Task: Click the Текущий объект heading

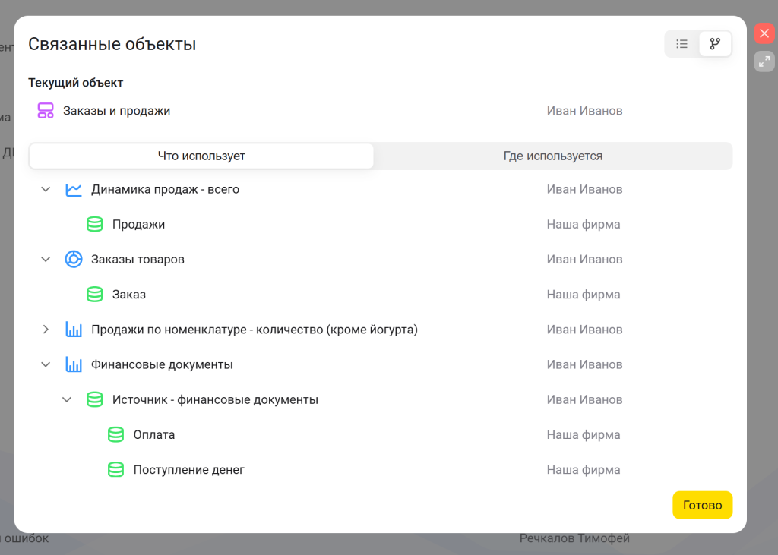Action: pyautogui.click(x=75, y=83)
